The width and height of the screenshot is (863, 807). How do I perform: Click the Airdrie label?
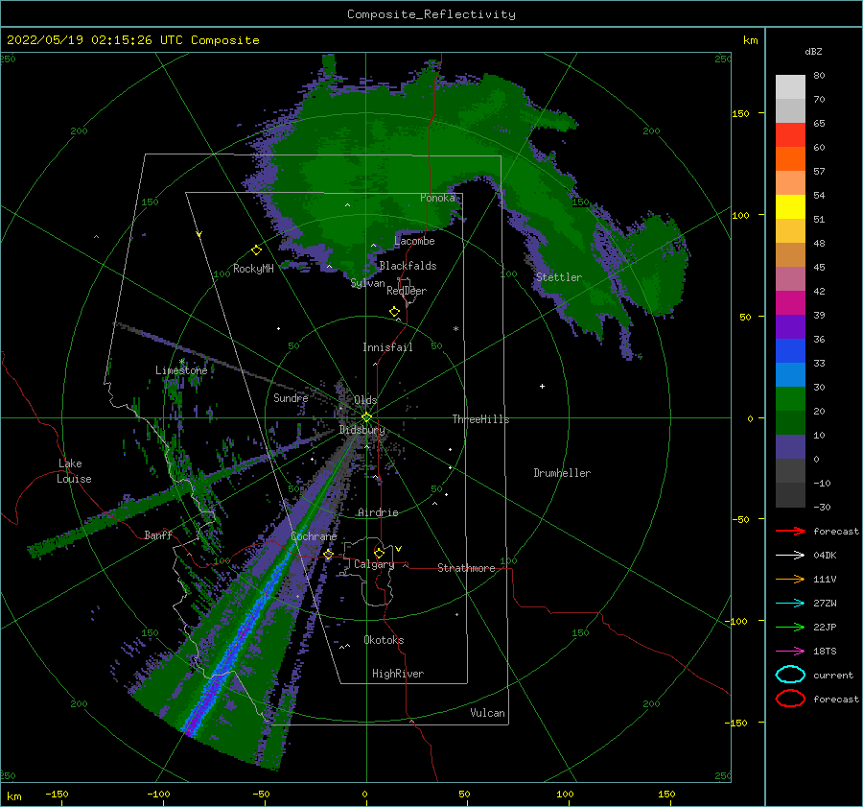(x=378, y=512)
